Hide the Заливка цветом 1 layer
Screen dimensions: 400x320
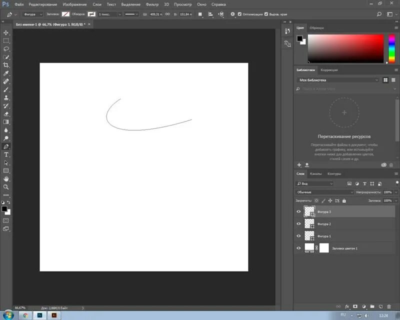(x=298, y=248)
